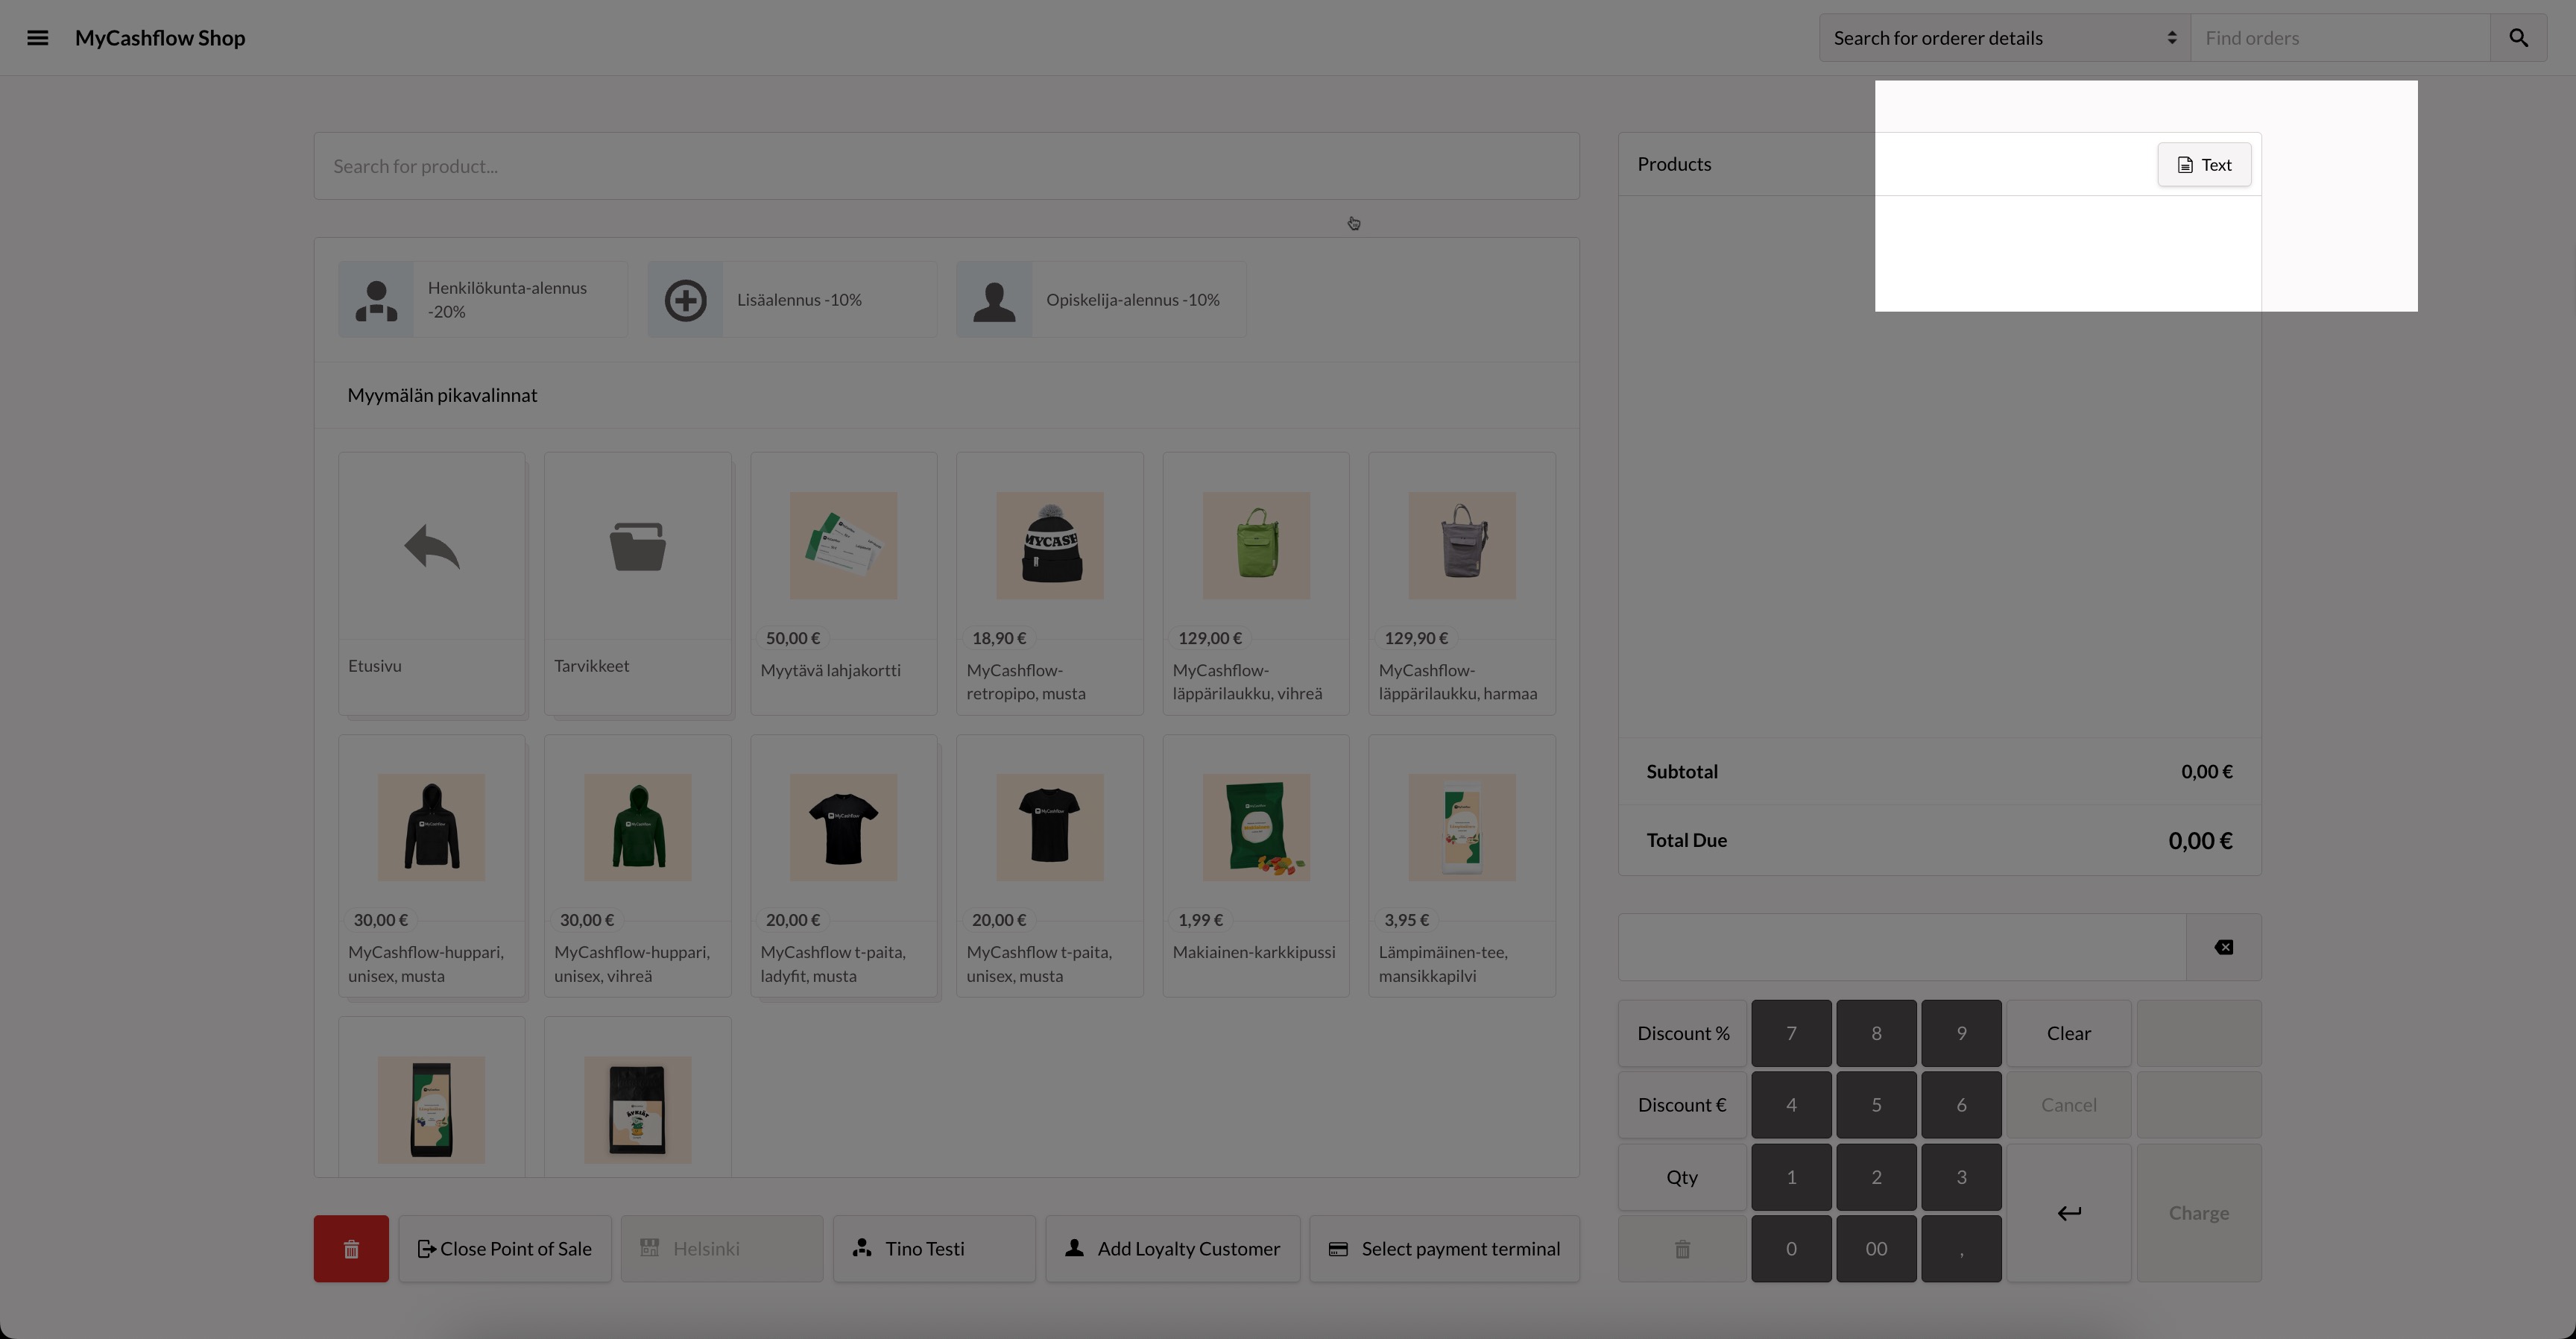
Task: Select Opiskelija-alennus -10% discount
Action: (1100, 300)
